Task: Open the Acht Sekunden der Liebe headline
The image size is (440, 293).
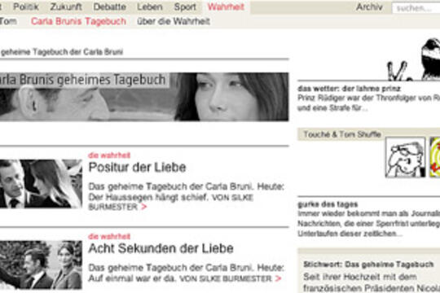Action: coord(161,248)
